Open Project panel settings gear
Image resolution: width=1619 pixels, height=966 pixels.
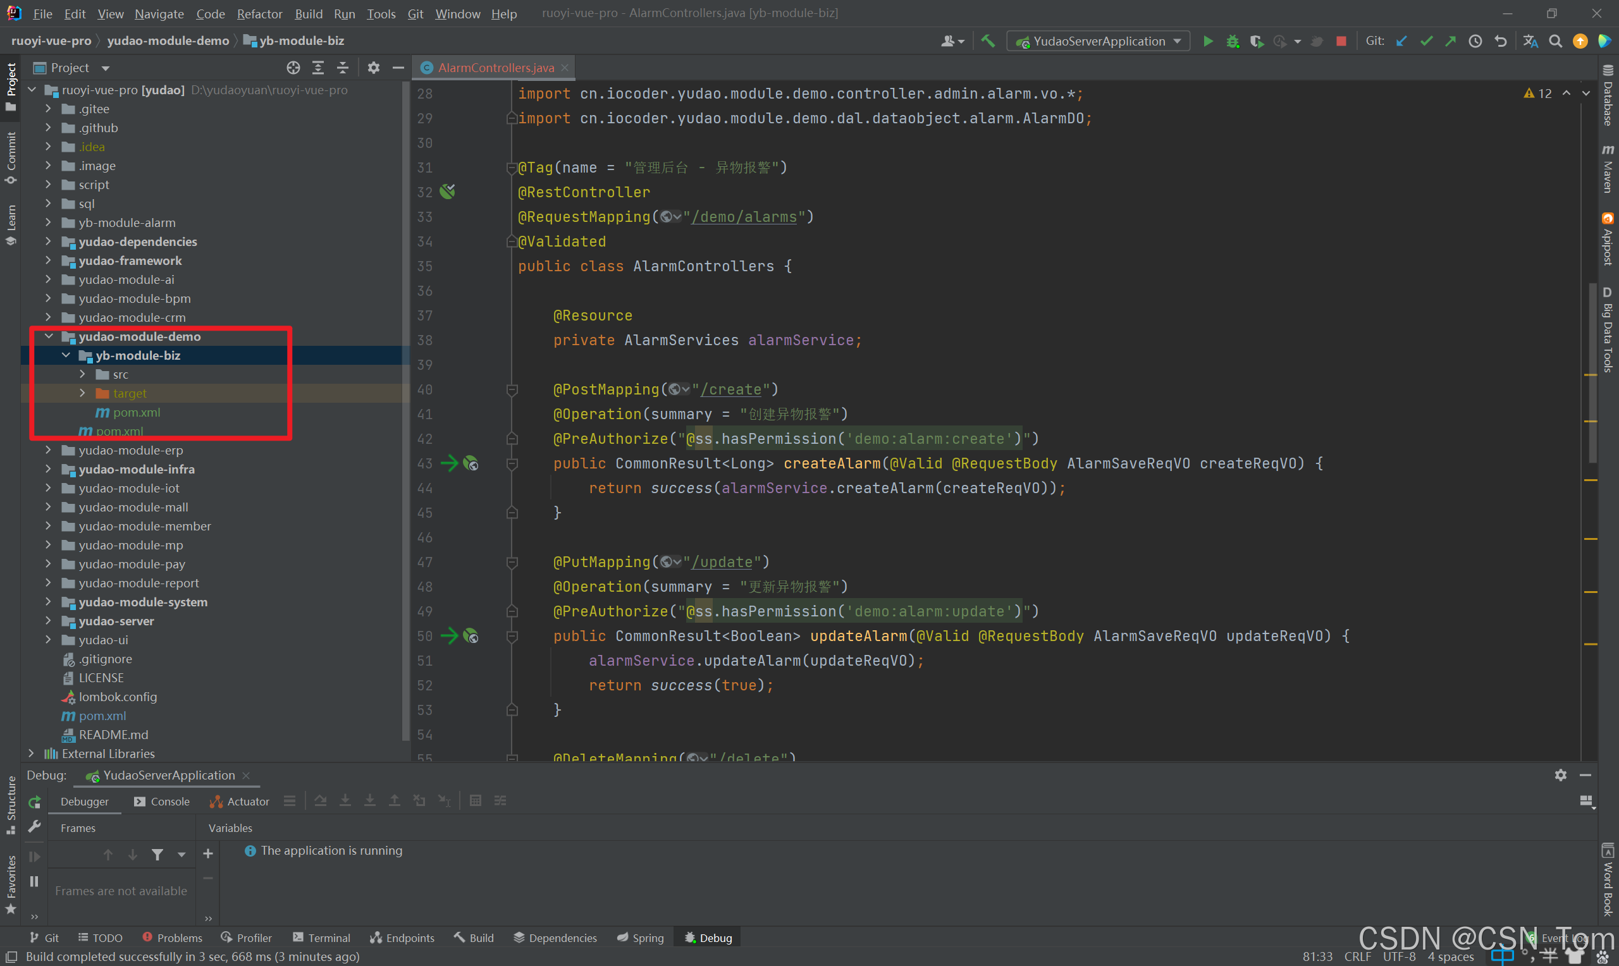[x=373, y=68]
